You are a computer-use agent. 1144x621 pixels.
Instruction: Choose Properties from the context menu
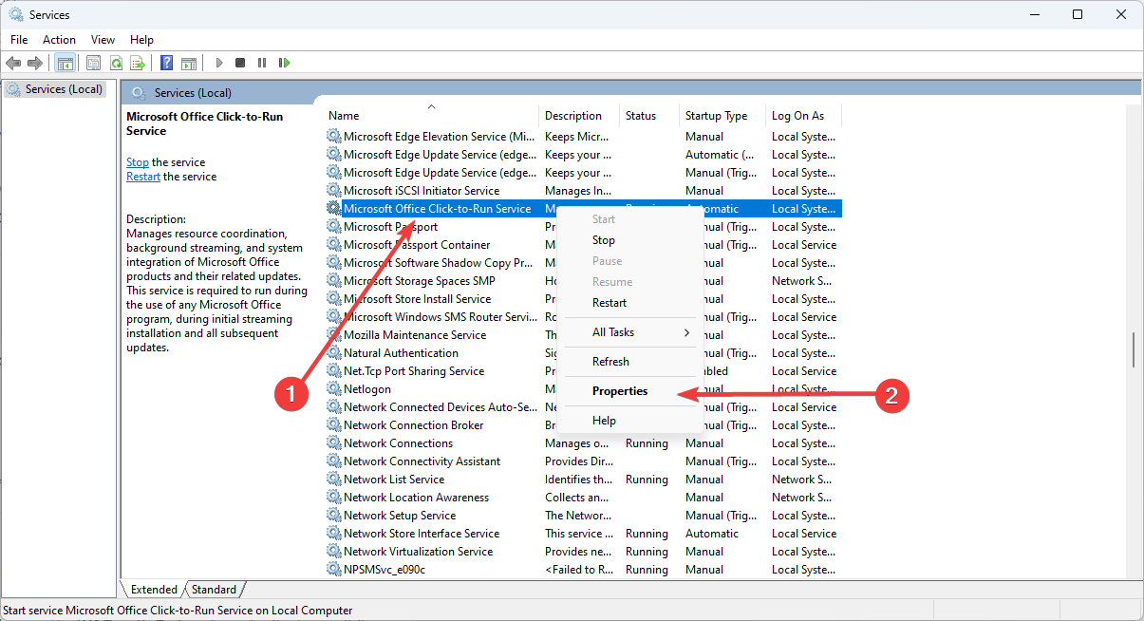click(x=620, y=391)
